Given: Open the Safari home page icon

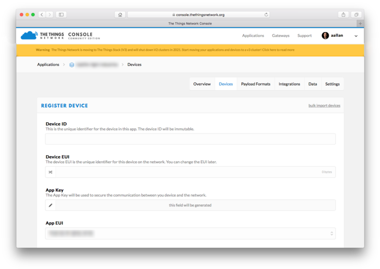Looking at the screenshot, I should (120, 15).
